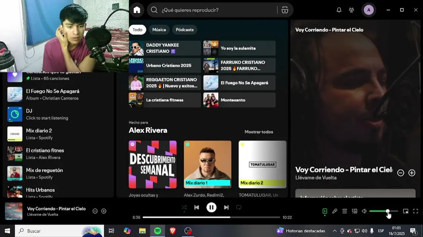Click Historias destacadas on taskbar

(x=301, y=231)
